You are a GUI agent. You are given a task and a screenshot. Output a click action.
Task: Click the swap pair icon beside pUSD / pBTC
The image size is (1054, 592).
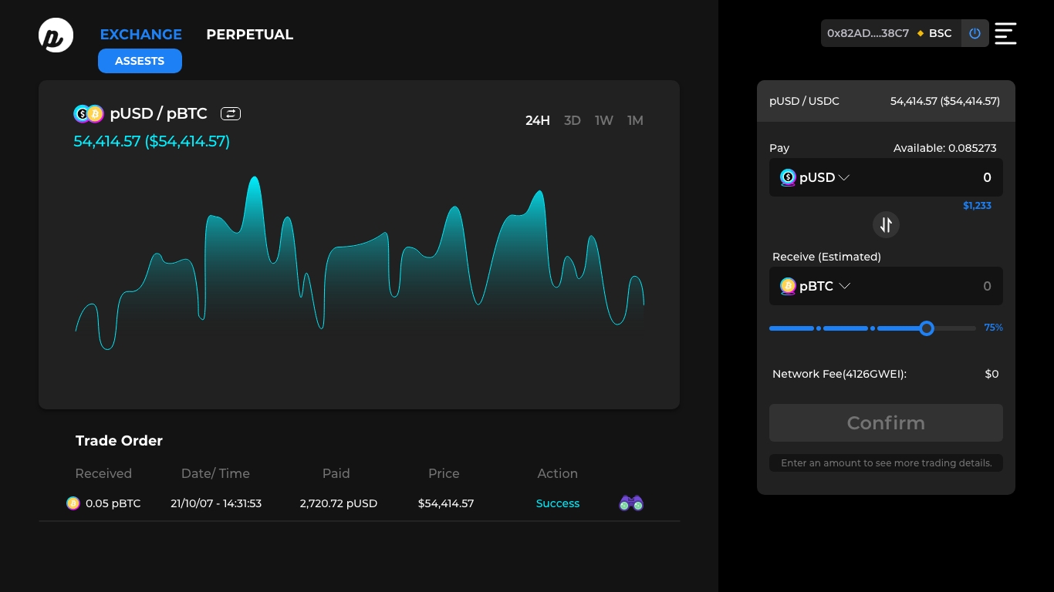(231, 114)
